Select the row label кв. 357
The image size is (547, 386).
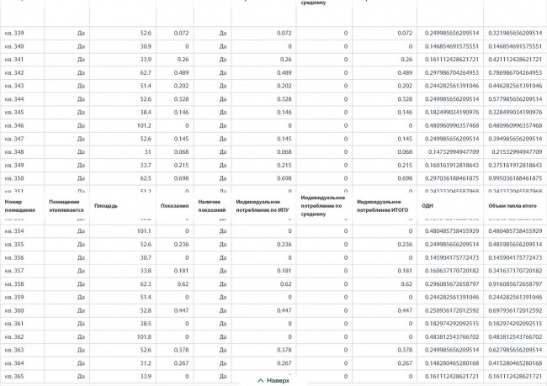14,271
